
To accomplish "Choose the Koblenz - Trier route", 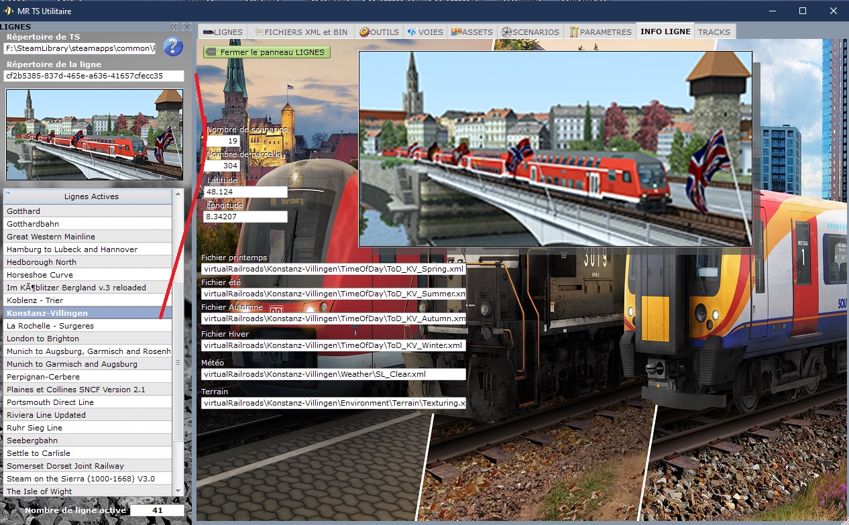I will 87,300.
